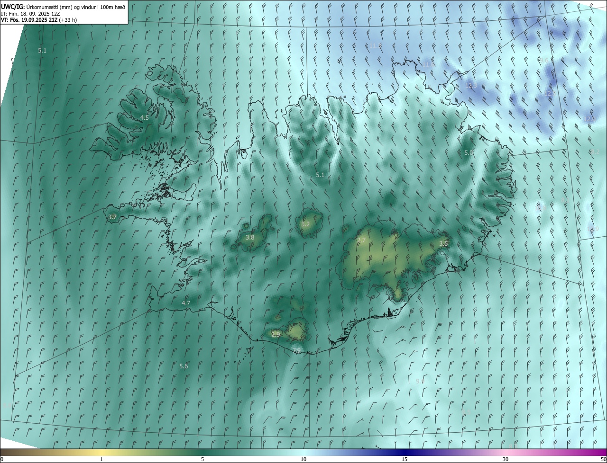Click the 9.9 value in the southeast ocean
Viewport: 607px width, 463px height.
click(x=420, y=381)
